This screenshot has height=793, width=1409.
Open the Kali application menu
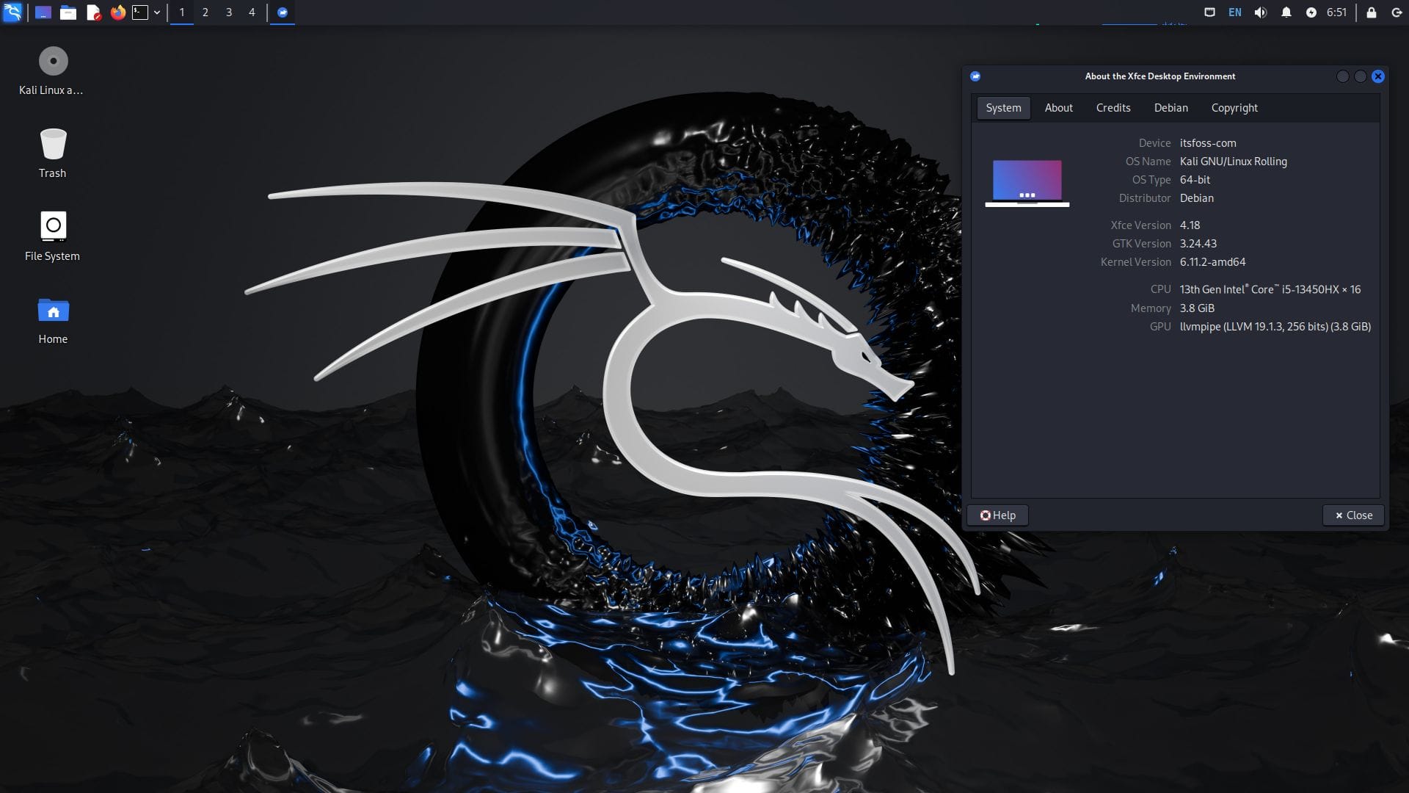tap(13, 12)
